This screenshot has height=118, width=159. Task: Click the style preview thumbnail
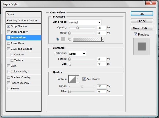[x=141, y=46]
